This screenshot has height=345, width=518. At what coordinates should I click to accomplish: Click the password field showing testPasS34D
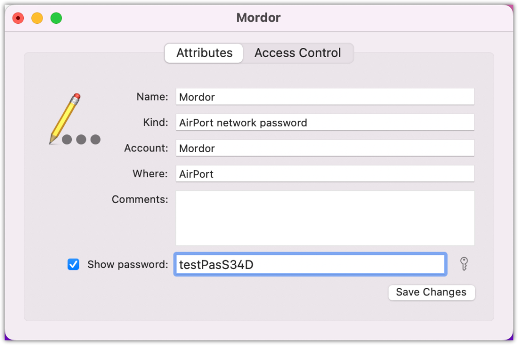pyautogui.click(x=311, y=264)
